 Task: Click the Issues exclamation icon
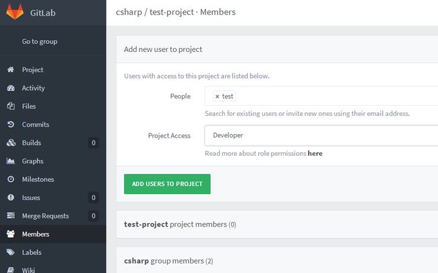coord(11,198)
